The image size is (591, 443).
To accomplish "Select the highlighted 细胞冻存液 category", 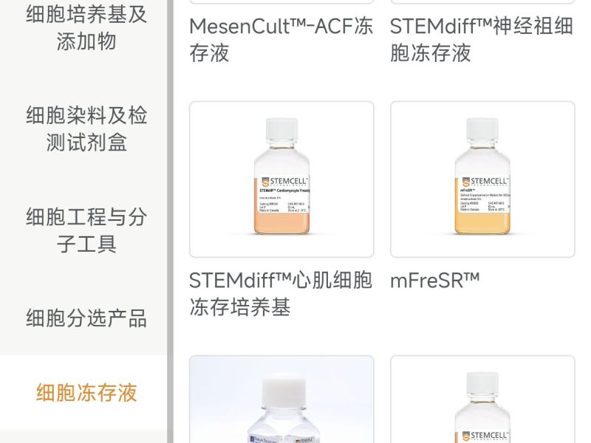I will click(x=86, y=393).
